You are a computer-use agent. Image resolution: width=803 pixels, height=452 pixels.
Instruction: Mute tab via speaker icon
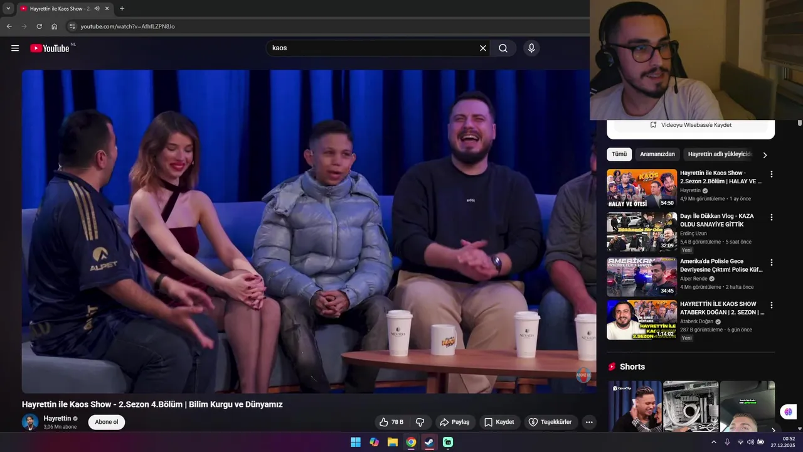pos(97,9)
